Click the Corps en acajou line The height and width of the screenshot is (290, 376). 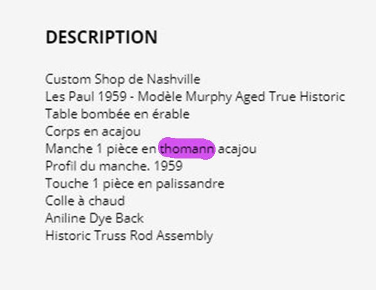93,132
